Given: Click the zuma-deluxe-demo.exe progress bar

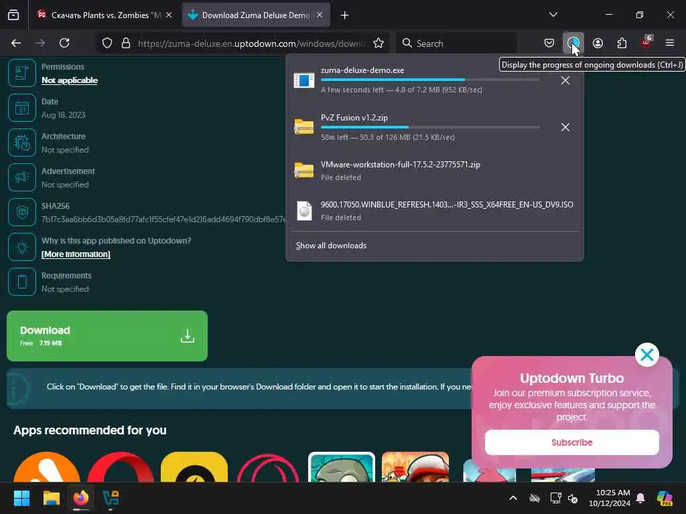Looking at the screenshot, I should click(x=430, y=80).
